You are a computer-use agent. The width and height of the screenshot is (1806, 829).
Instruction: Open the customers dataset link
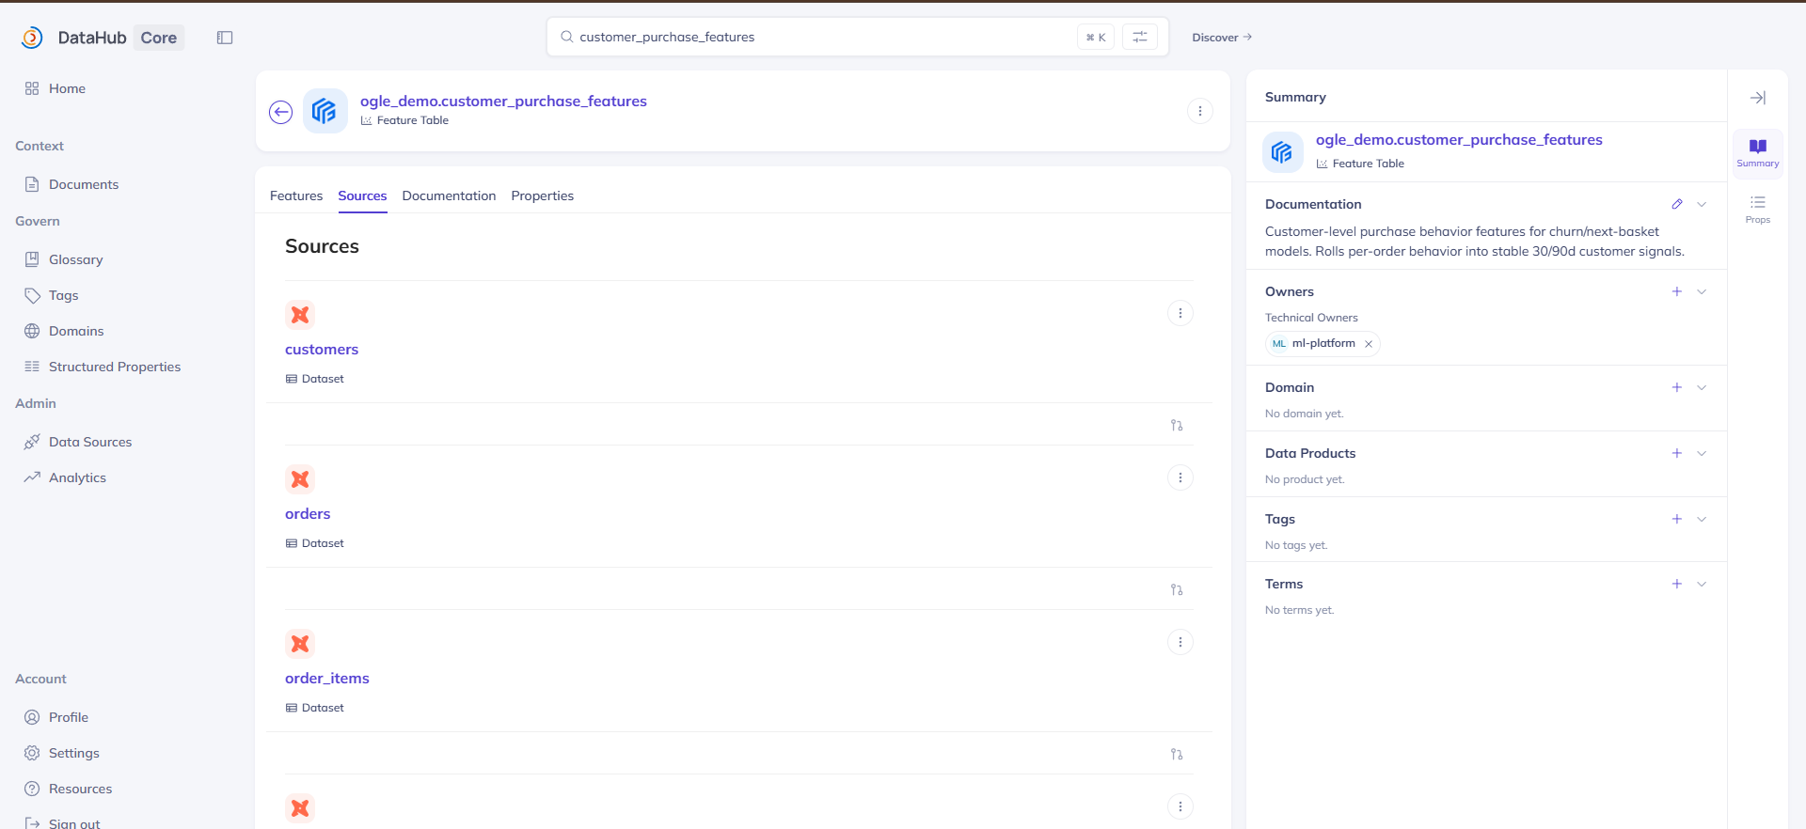pos(322,350)
